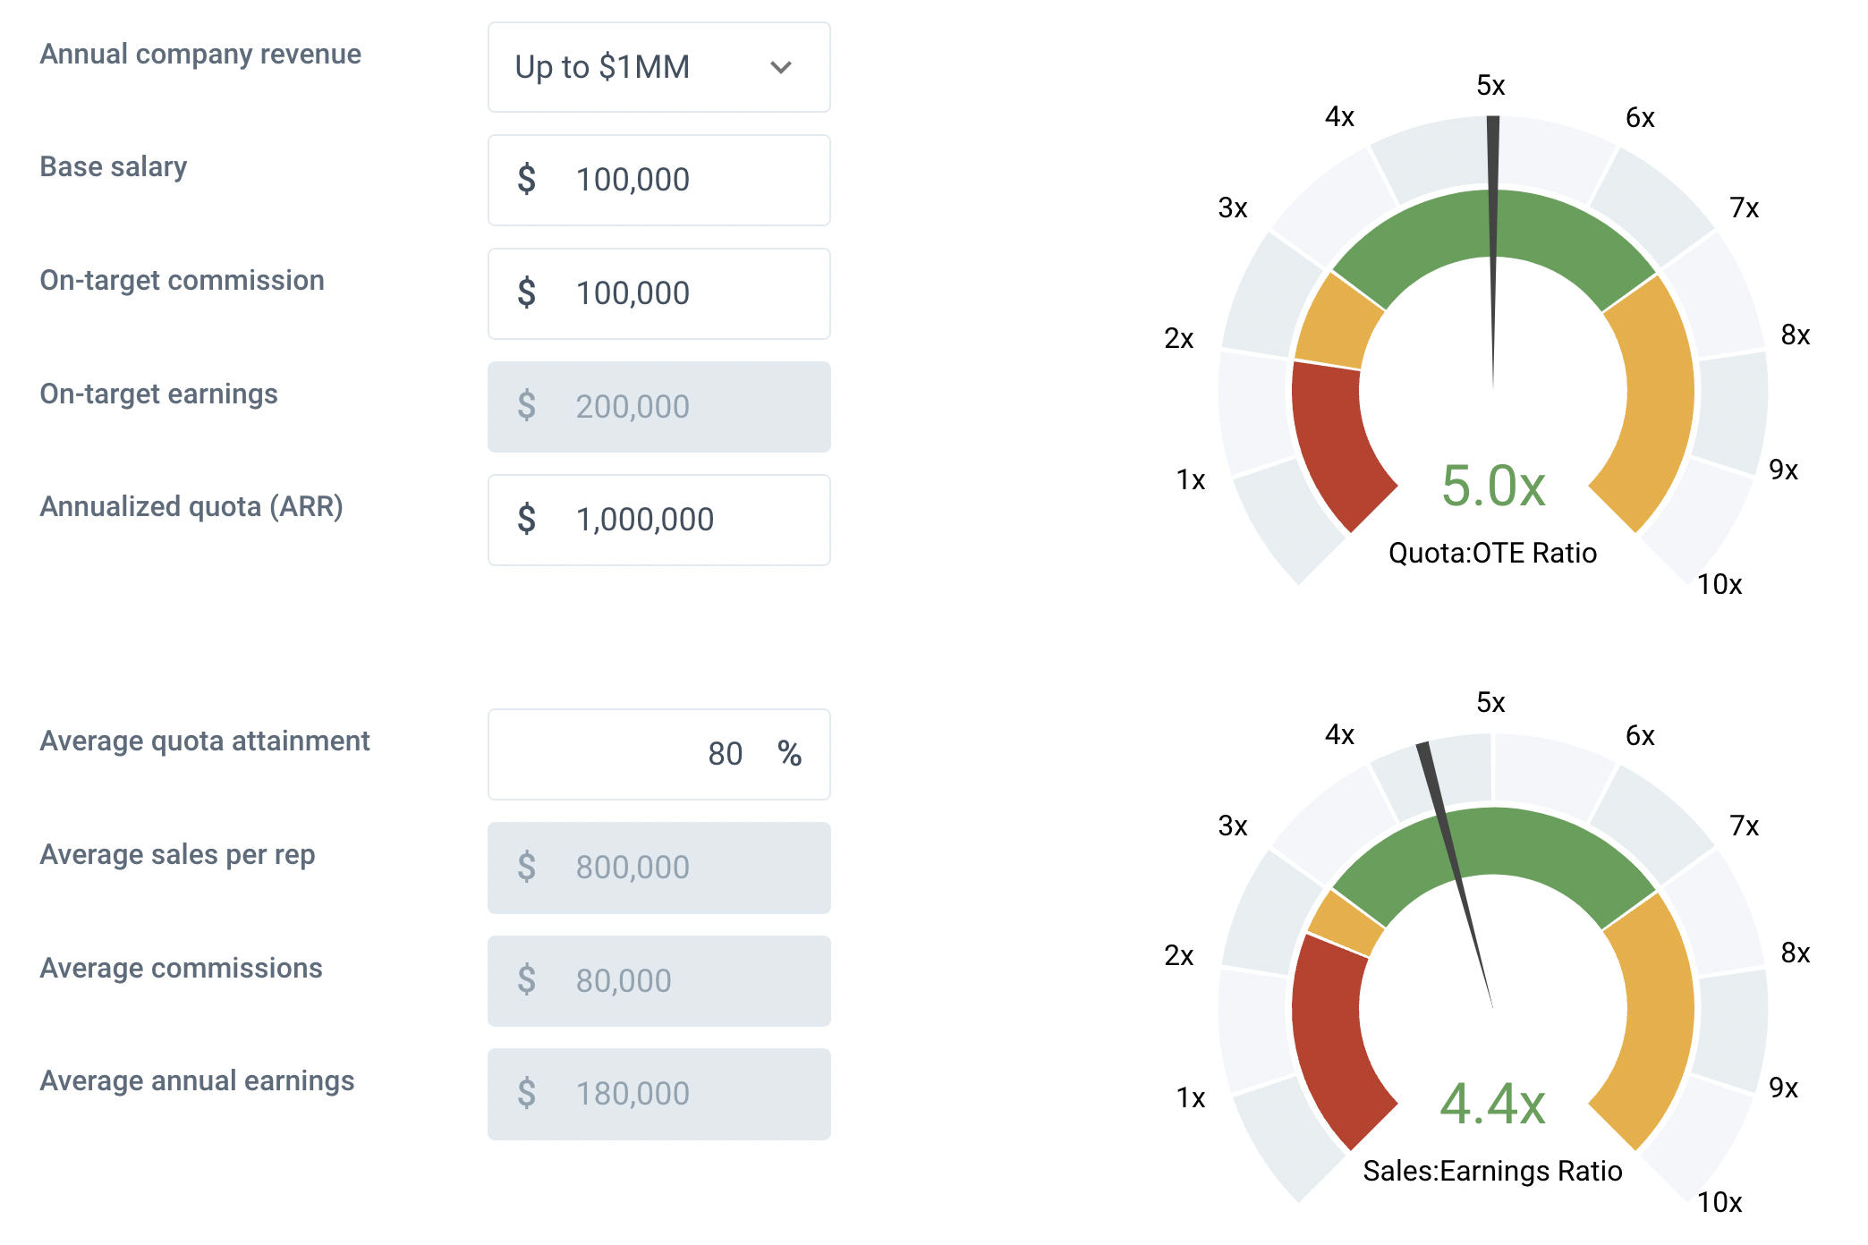Click the 'Annualized quota (ARR)' label
The height and width of the screenshot is (1245, 1868).
click(191, 507)
